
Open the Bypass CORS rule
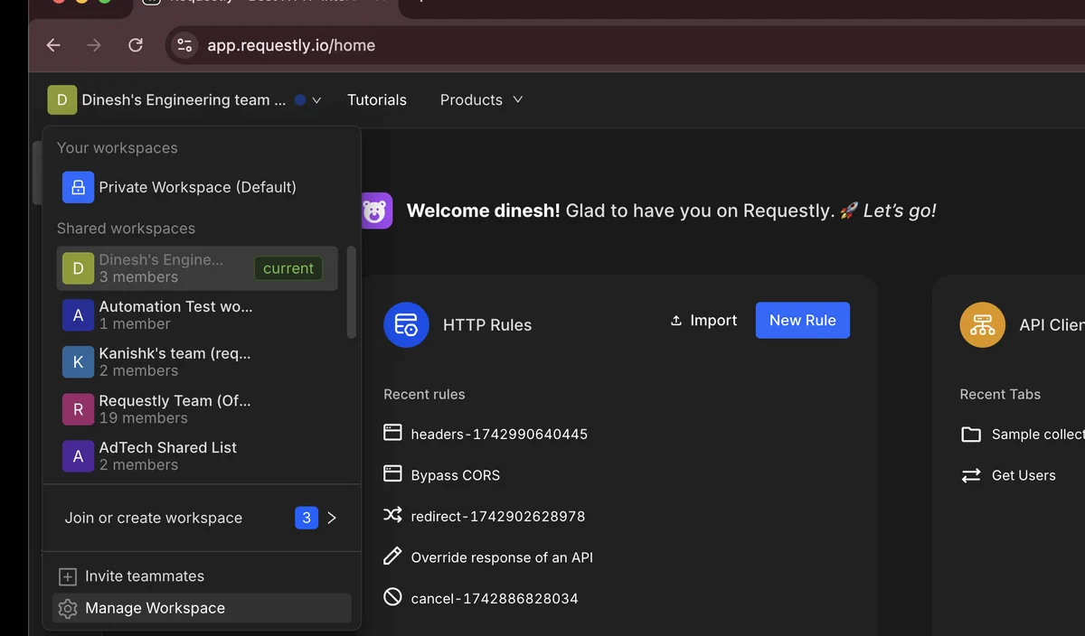(455, 475)
